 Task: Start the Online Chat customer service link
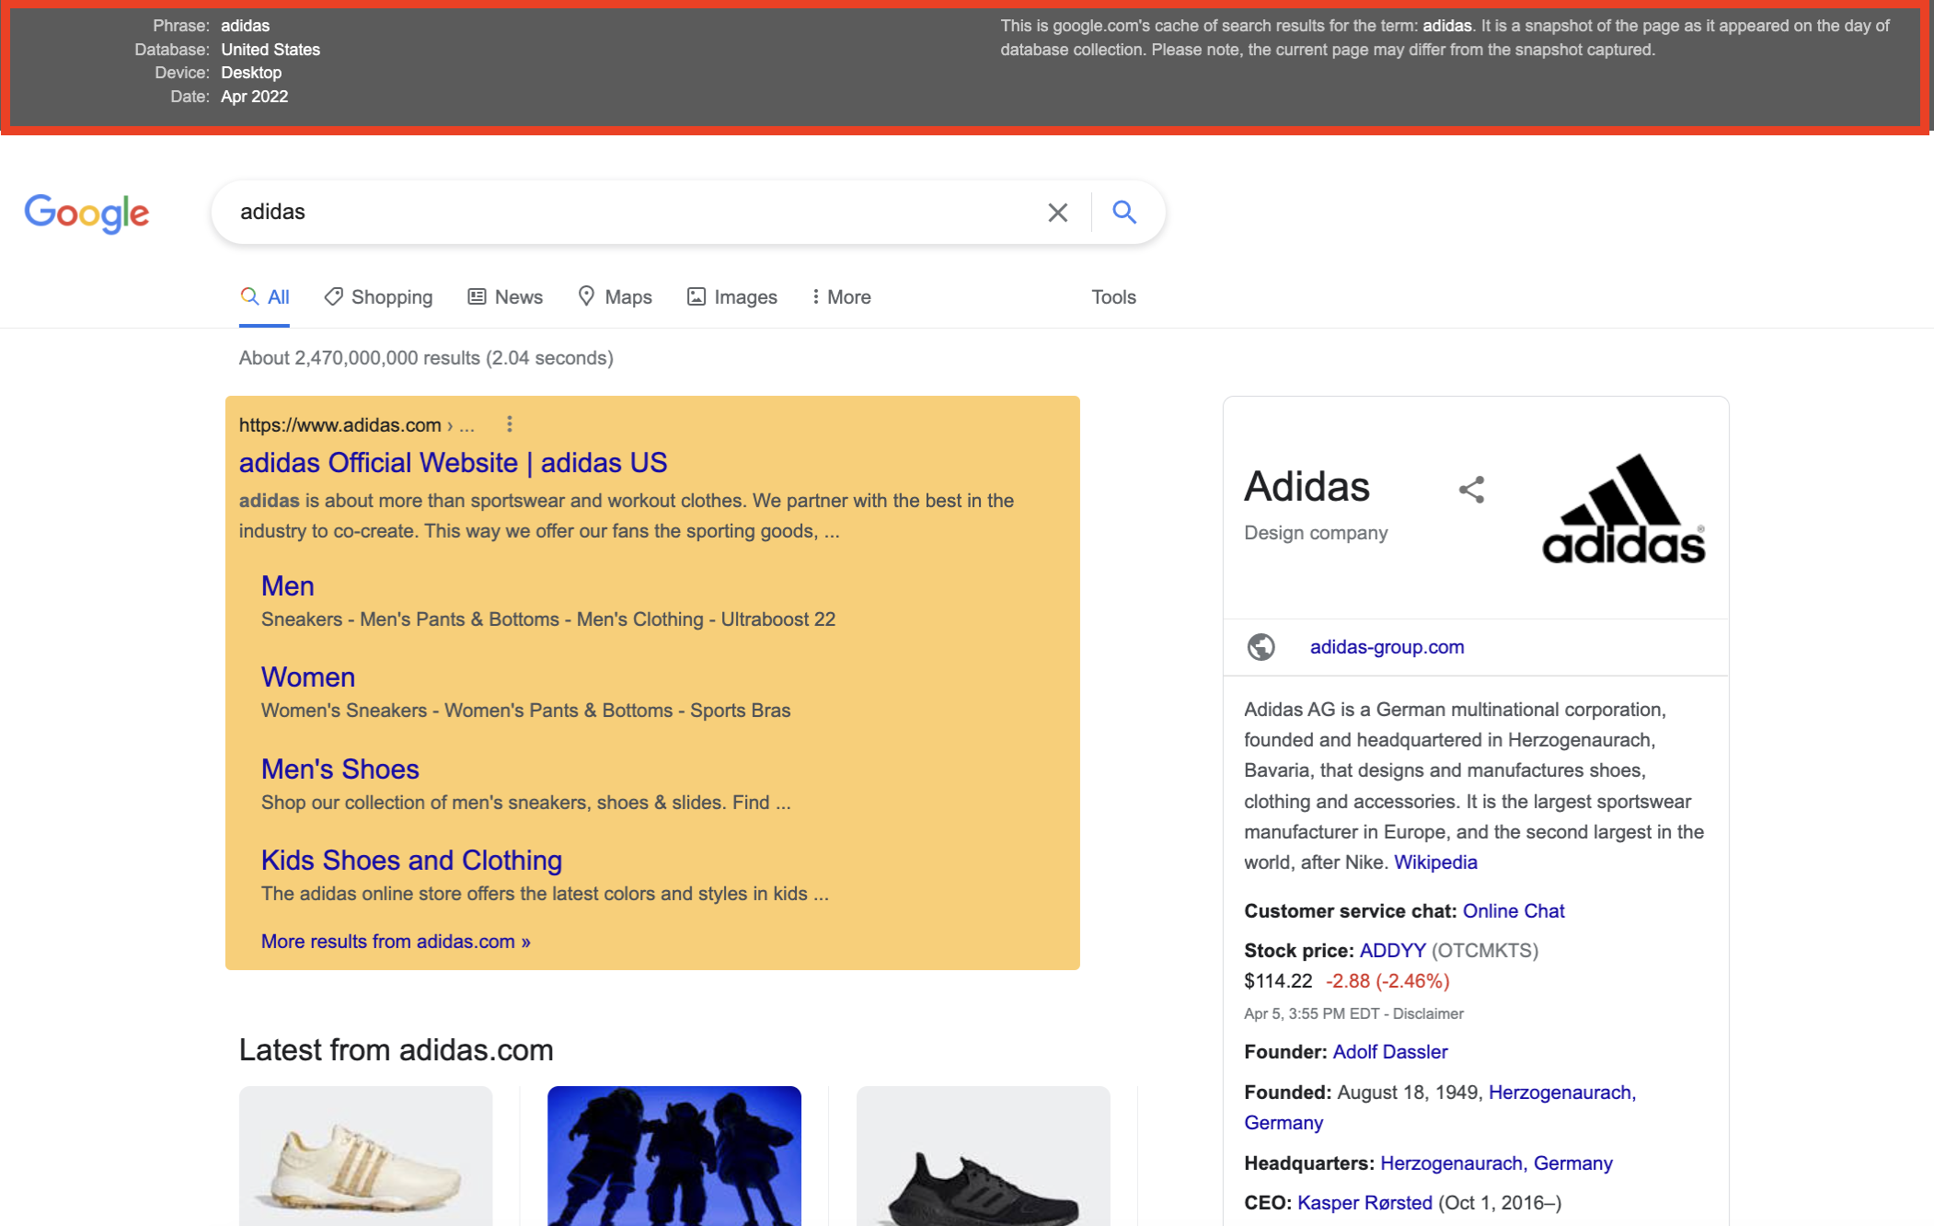pos(1514,910)
